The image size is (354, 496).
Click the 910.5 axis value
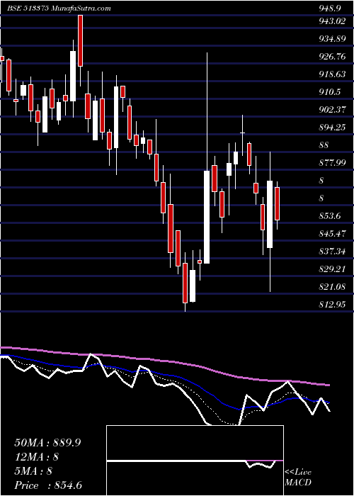tap(330, 92)
